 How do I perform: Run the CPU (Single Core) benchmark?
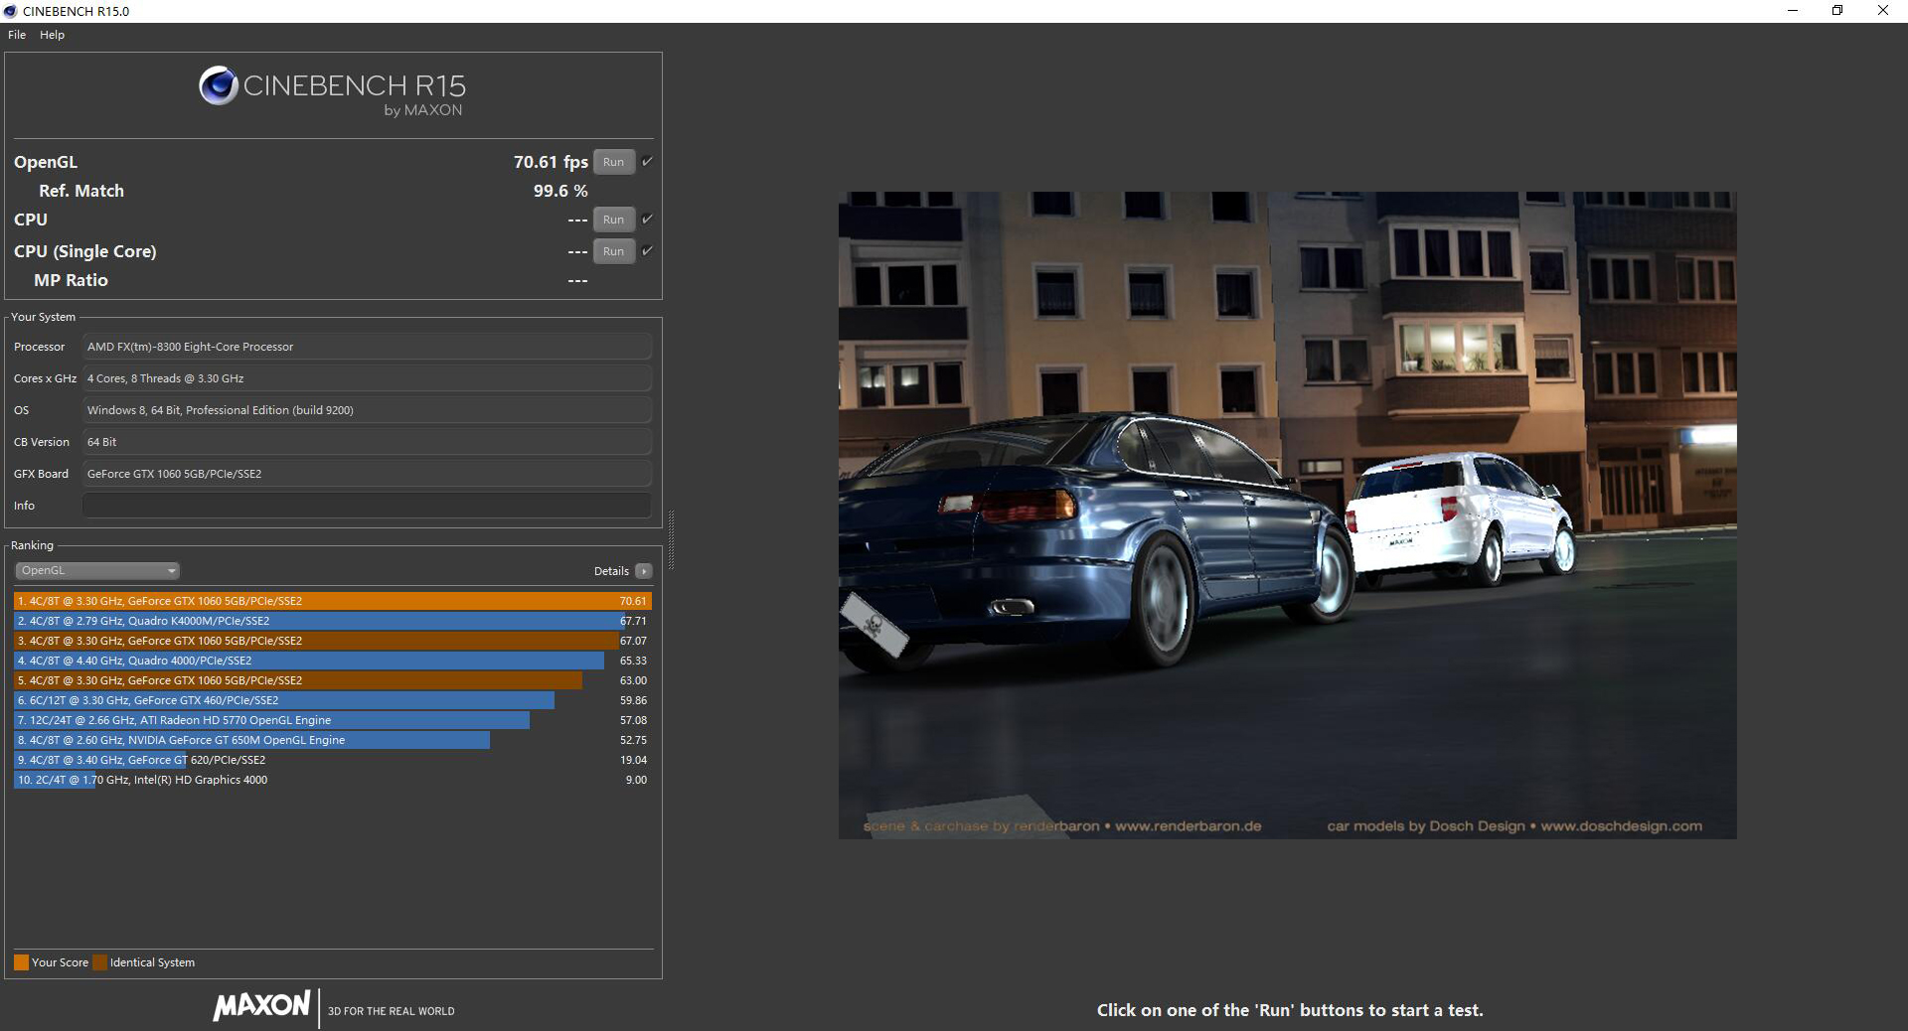point(613,251)
